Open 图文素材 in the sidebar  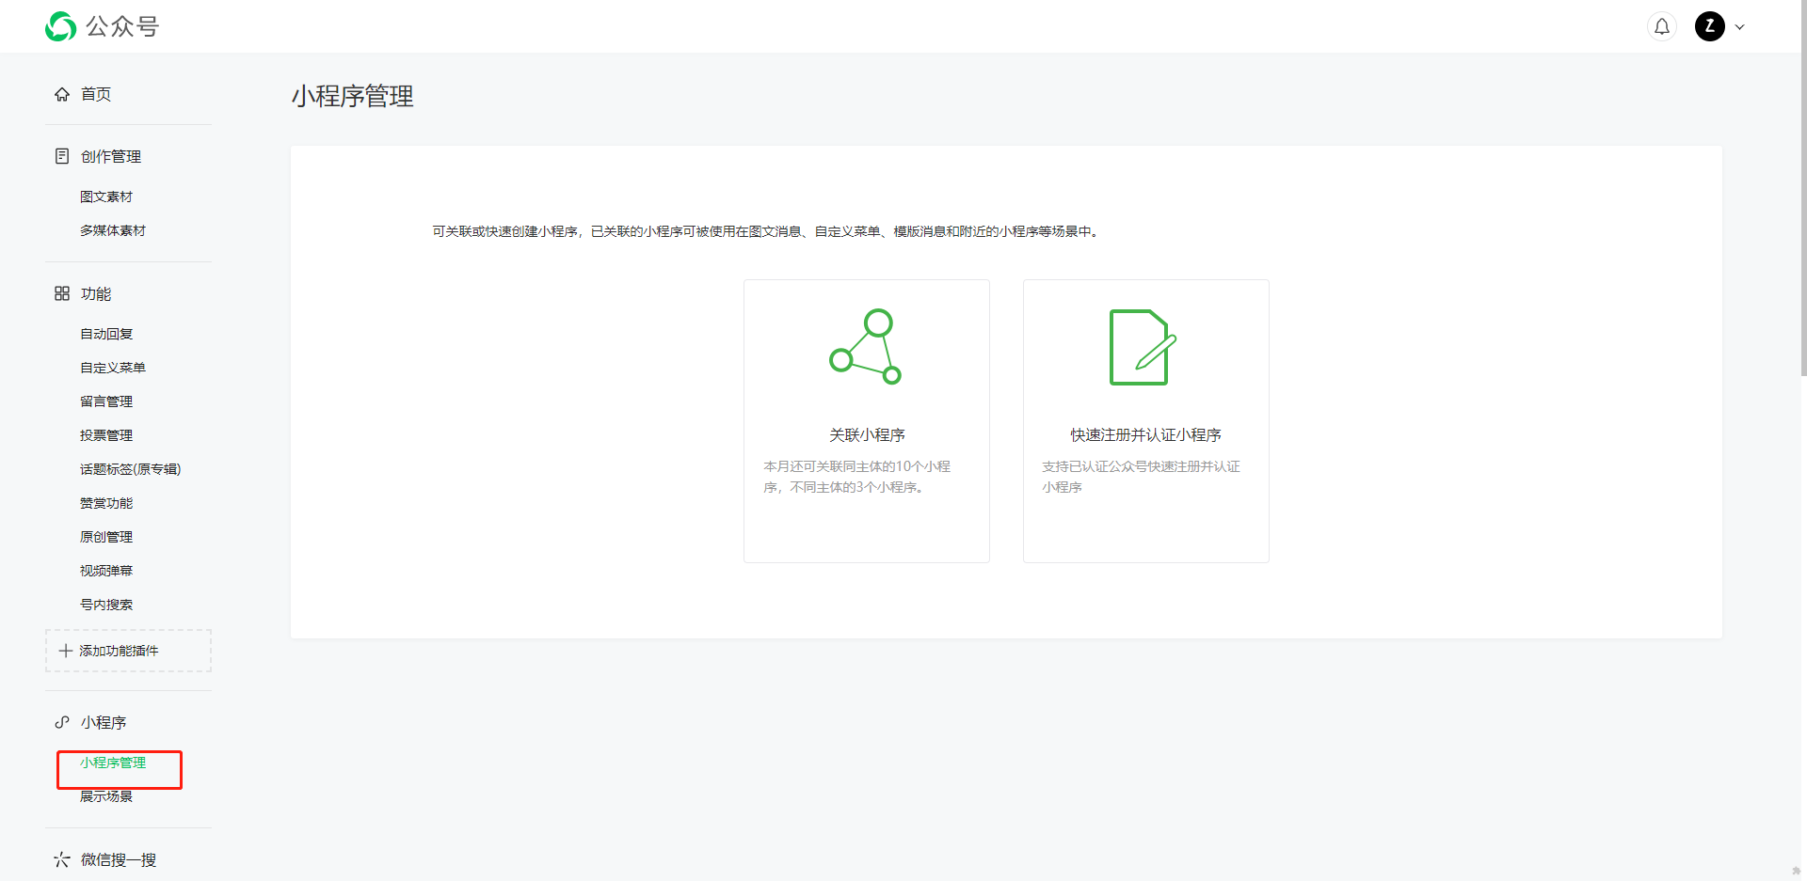pos(106,197)
